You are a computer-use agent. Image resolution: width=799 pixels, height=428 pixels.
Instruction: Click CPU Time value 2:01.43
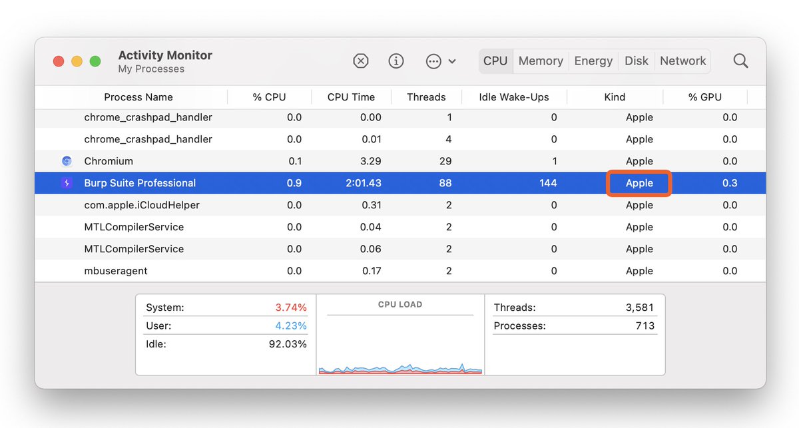[363, 183]
